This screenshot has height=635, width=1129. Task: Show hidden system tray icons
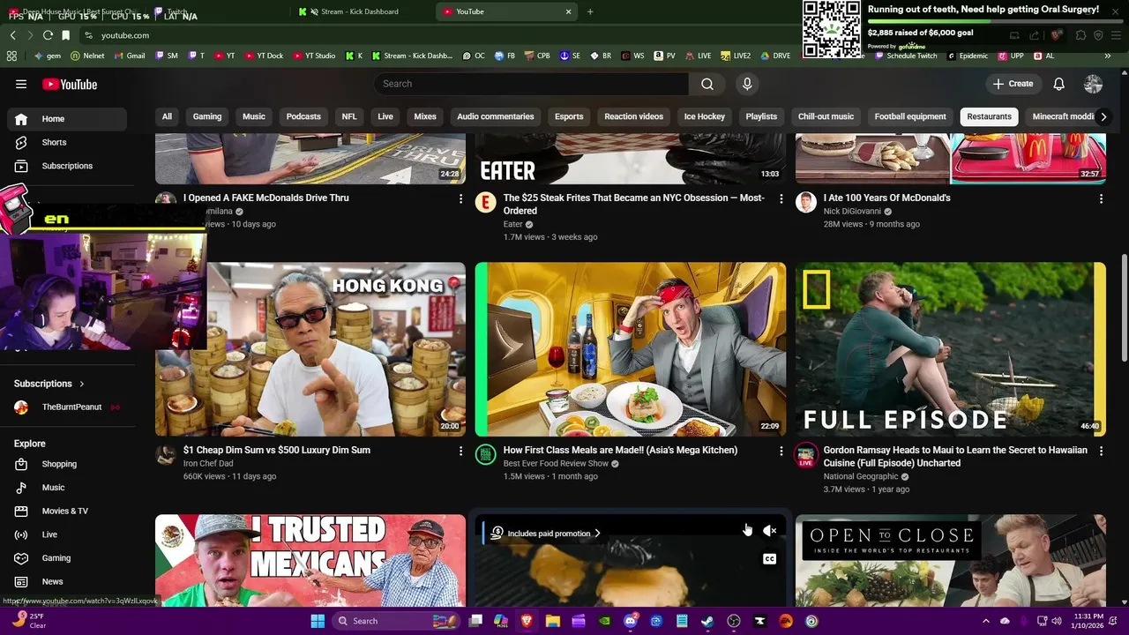pos(986,621)
